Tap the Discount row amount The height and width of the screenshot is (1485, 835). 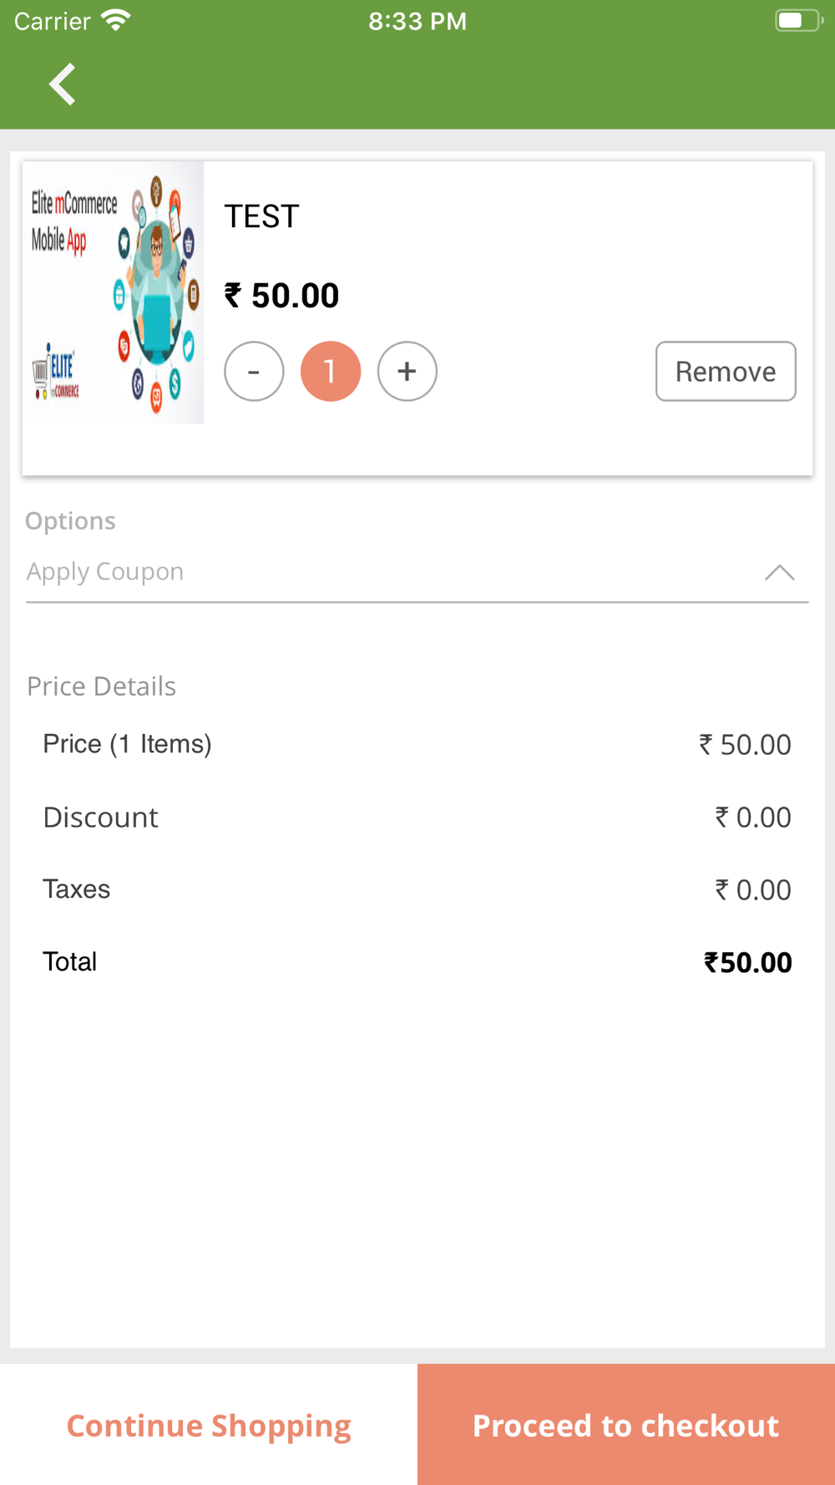[x=753, y=818]
